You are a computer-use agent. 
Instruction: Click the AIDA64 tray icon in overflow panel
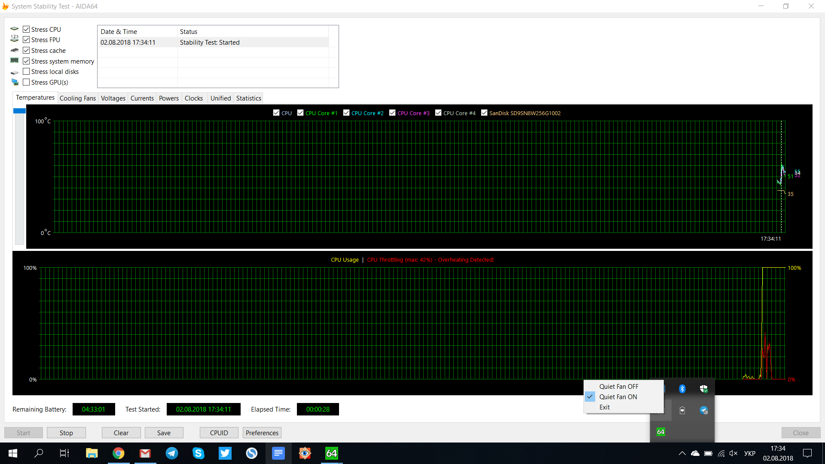point(661,432)
